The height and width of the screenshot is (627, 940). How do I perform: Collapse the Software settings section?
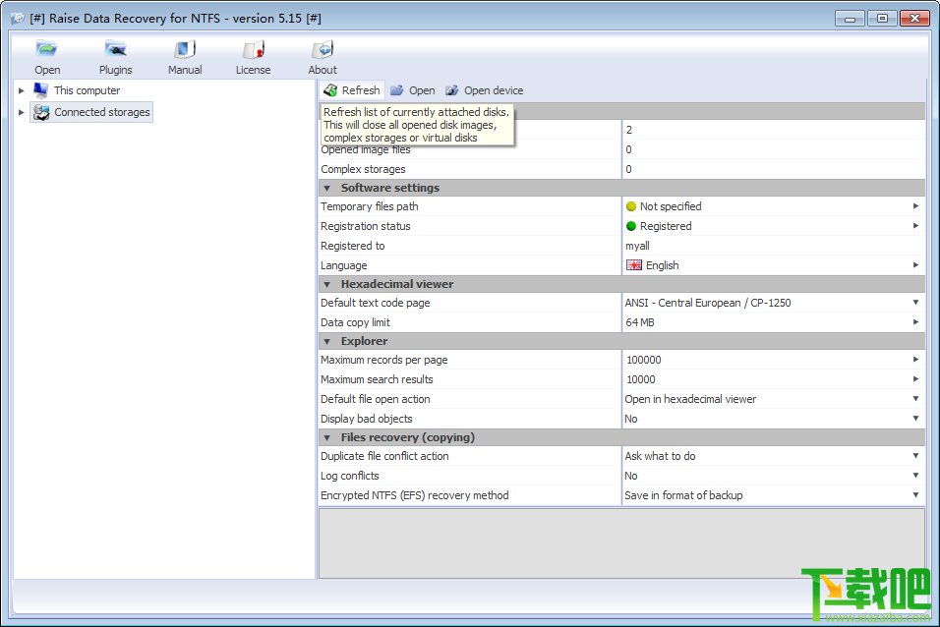pyautogui.click(x=326, y=189)
